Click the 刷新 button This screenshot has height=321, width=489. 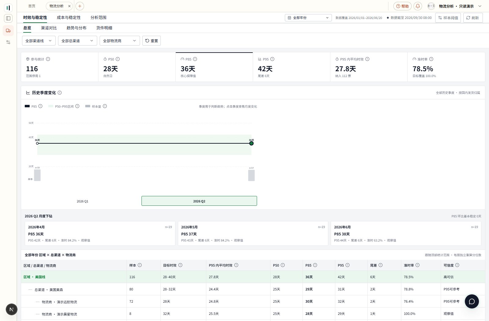(x=473, y=18)
